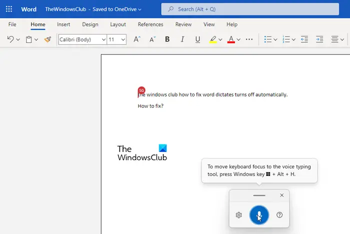Increase paragraph indent

coord(319,39)
